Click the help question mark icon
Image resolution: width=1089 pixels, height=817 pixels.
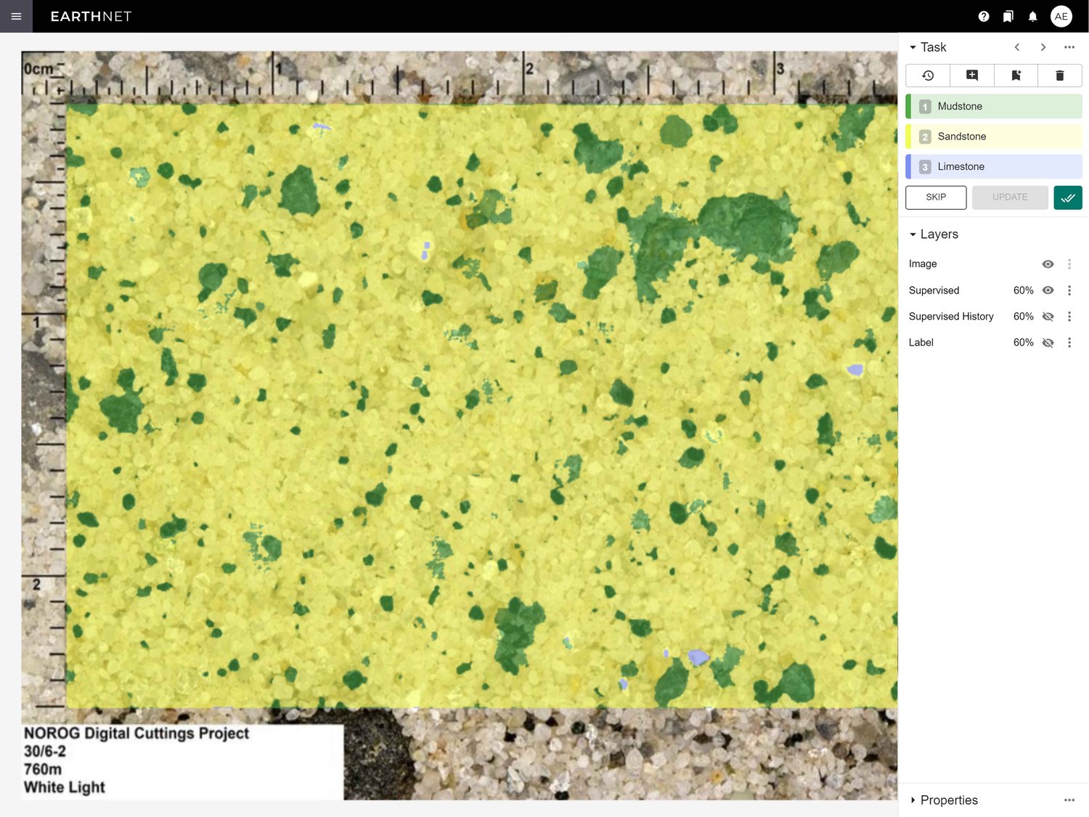click(x=984, y=16)
